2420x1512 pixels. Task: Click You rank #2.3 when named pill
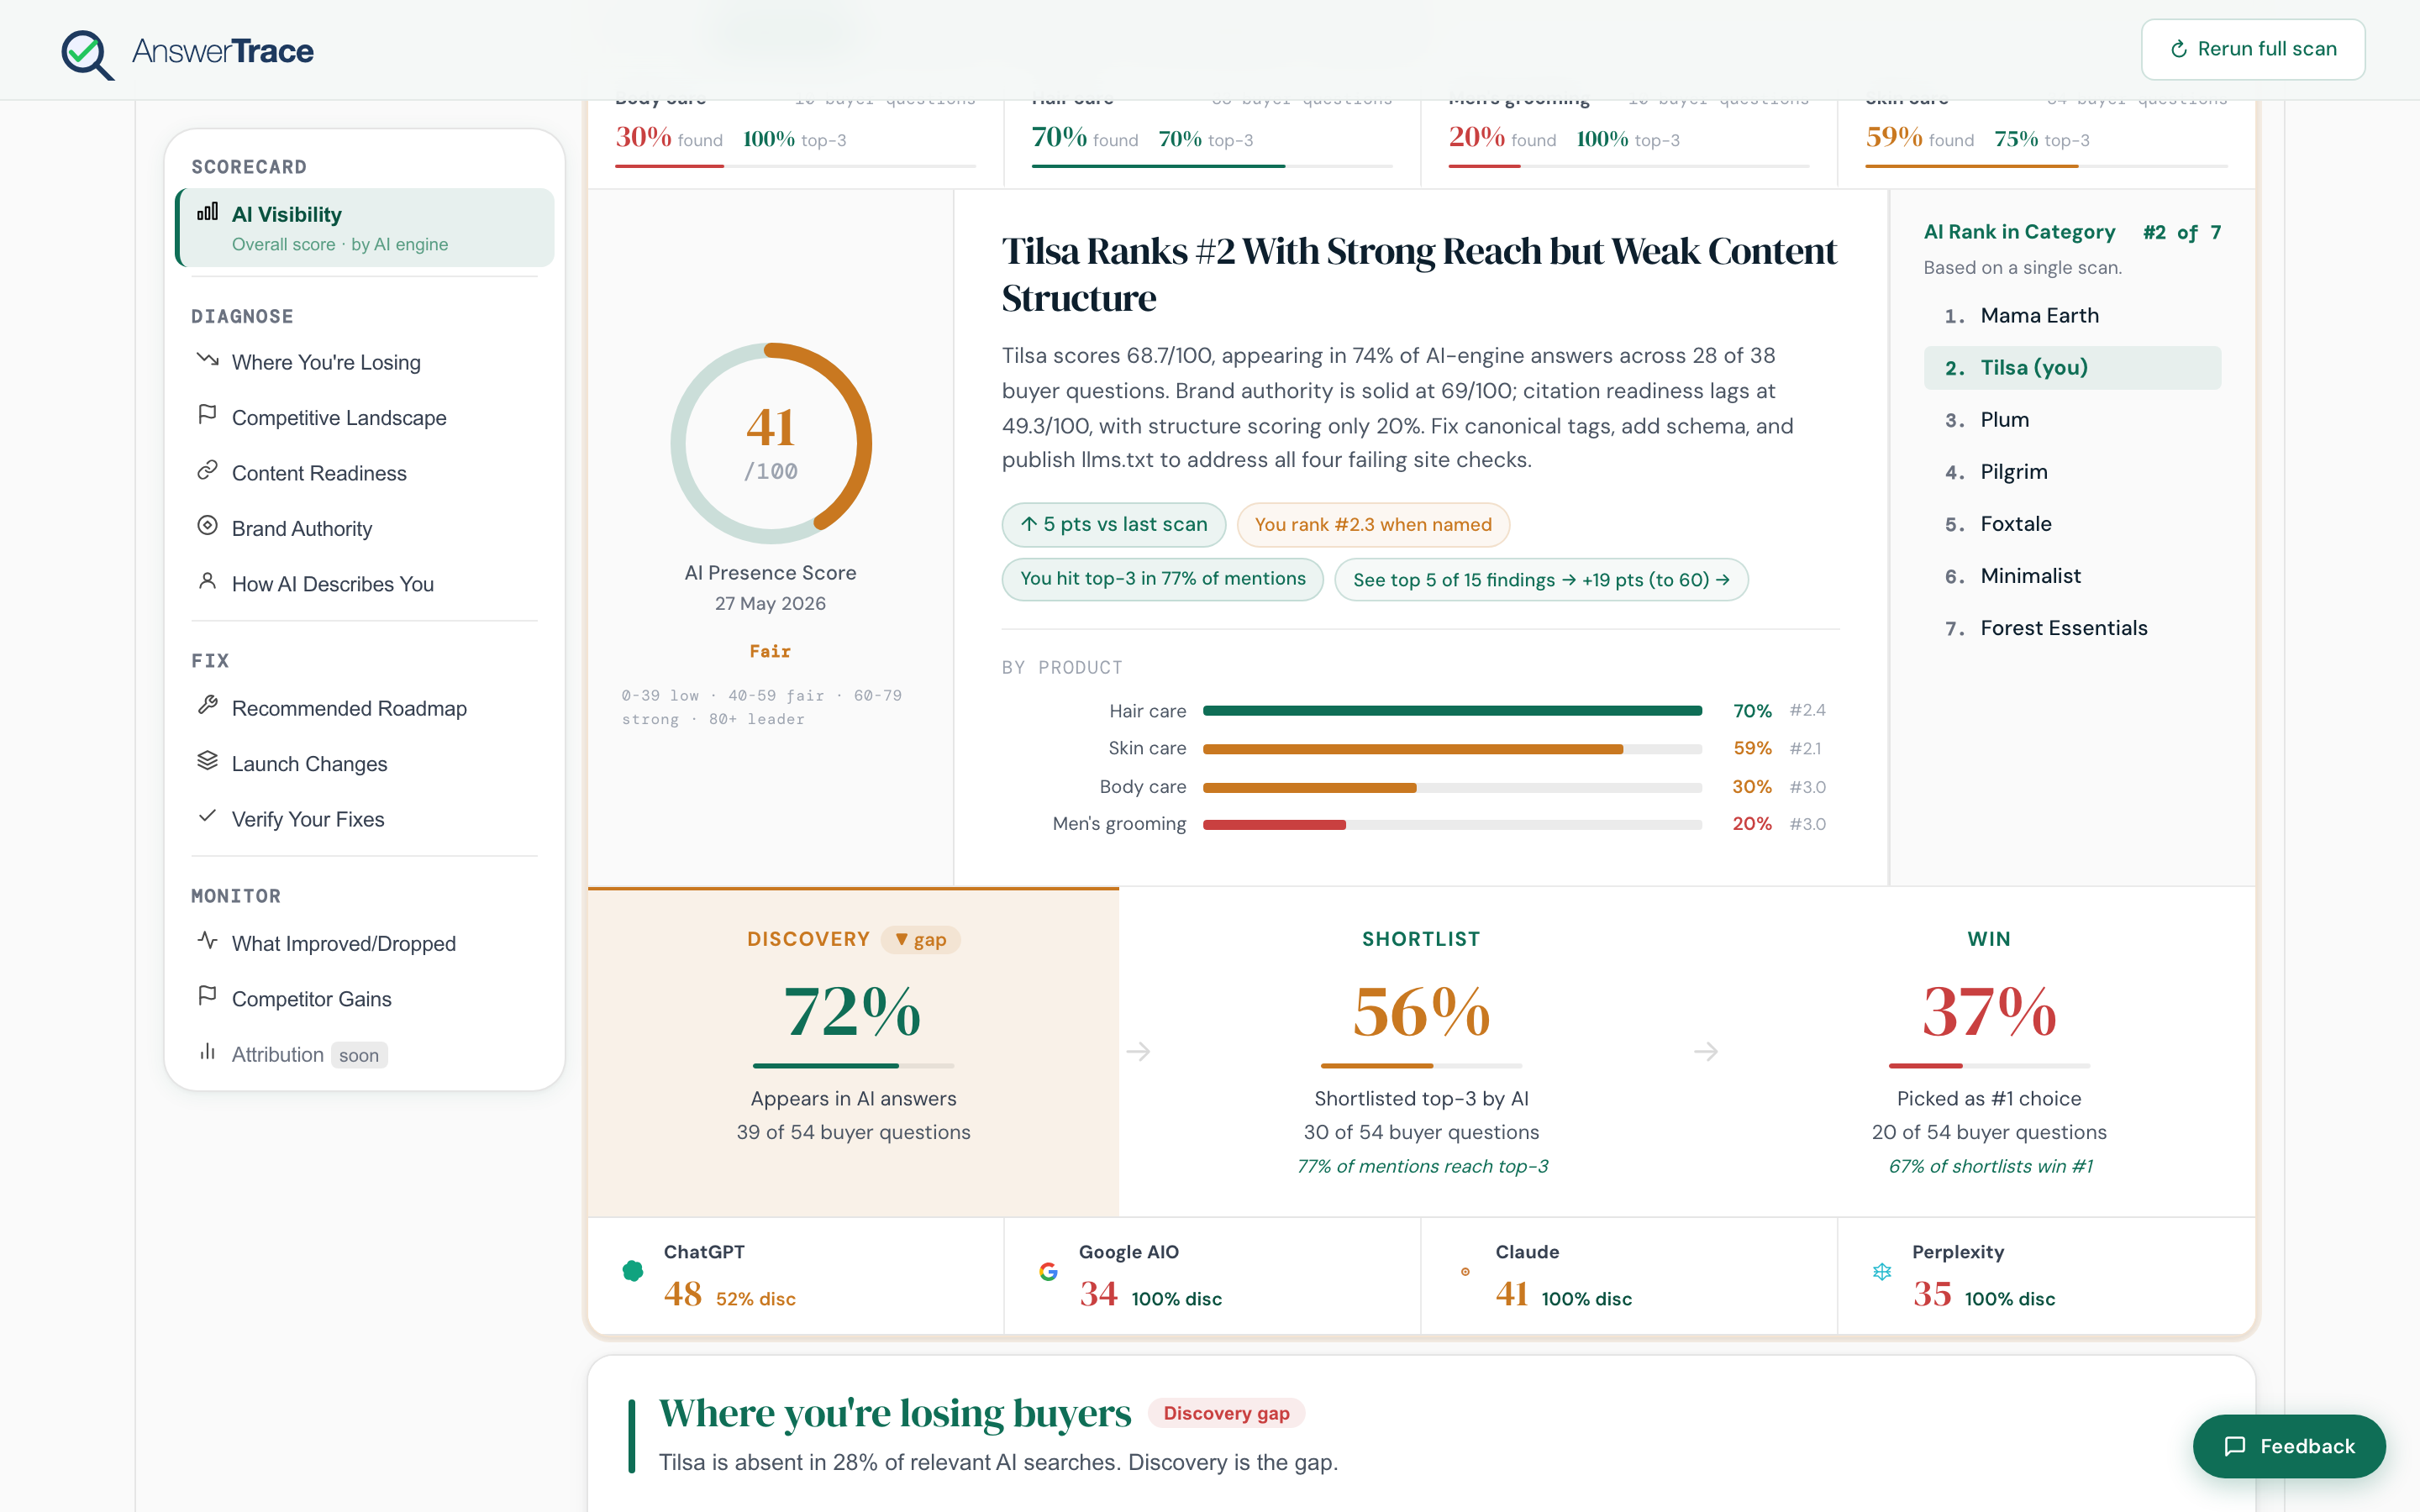click(x=1373, y=524)
